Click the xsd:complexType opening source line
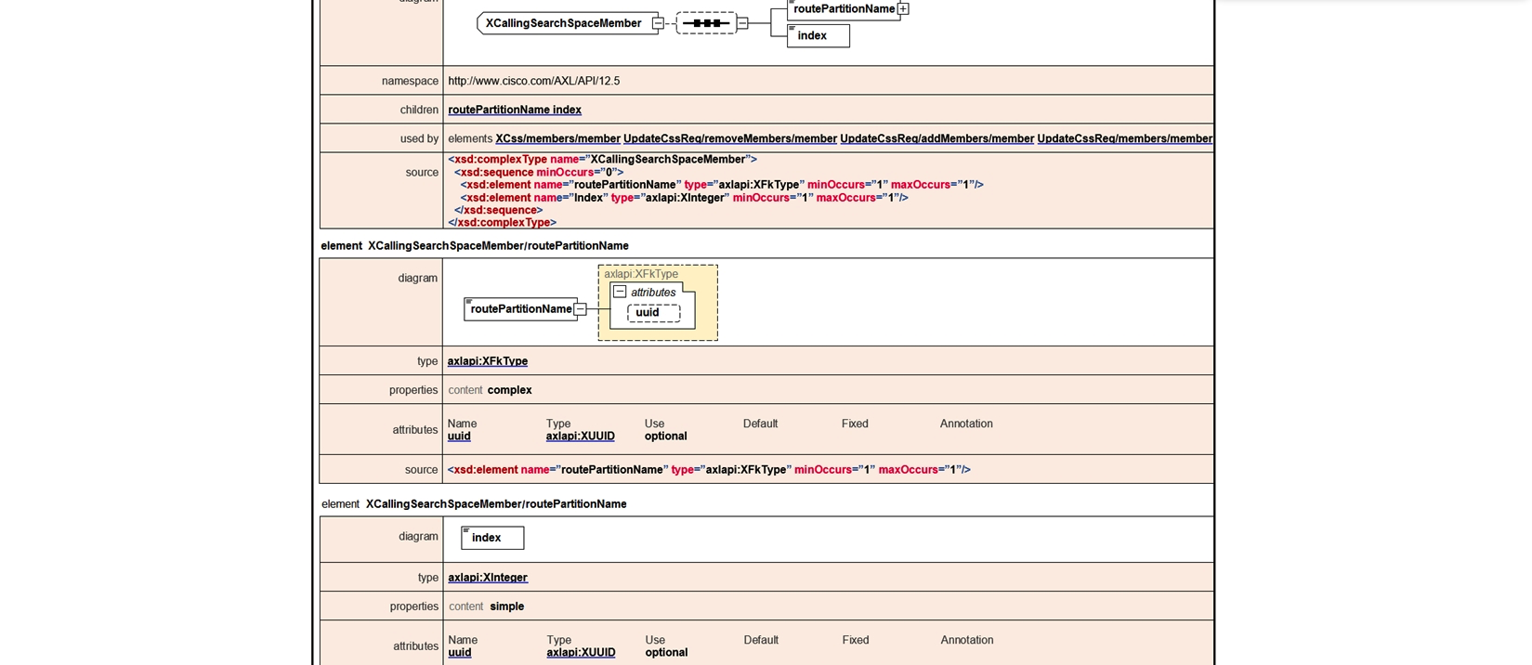 point(602,160)
